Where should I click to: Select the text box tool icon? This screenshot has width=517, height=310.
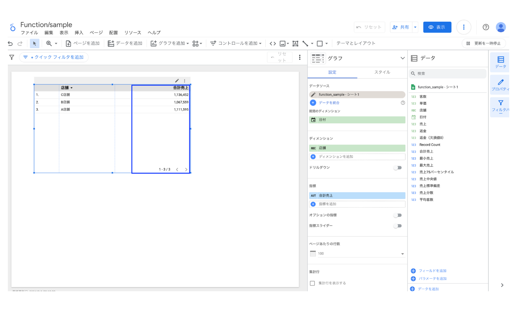point(295,43)
